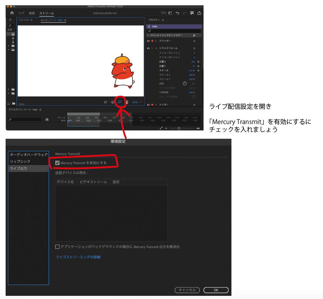Zoom in timeline with large mountain icon
323x299 pixels.
point(198,128)
